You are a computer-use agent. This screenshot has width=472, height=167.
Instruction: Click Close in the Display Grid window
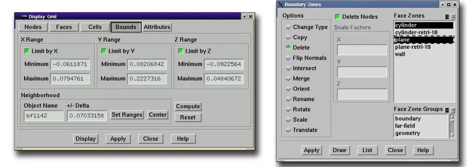point(150,139)
